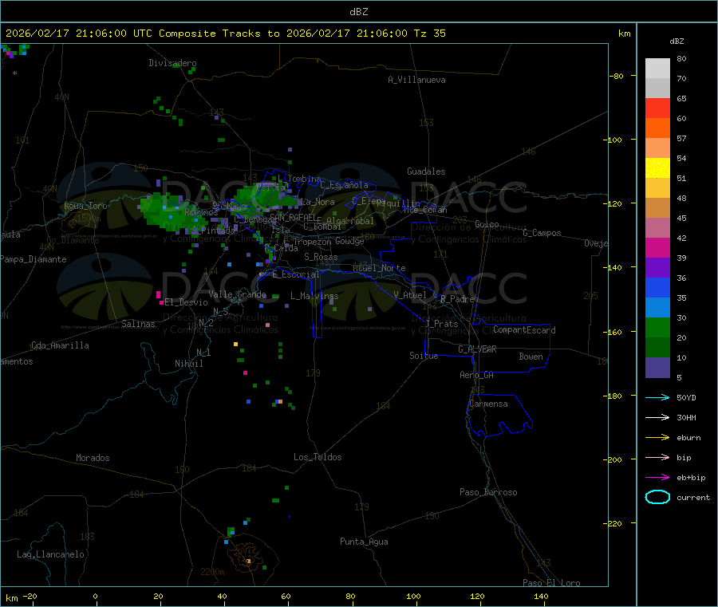718x607 pixels.
Task: Click the 'CompartEscard' map label
Action: pos(524,329)
